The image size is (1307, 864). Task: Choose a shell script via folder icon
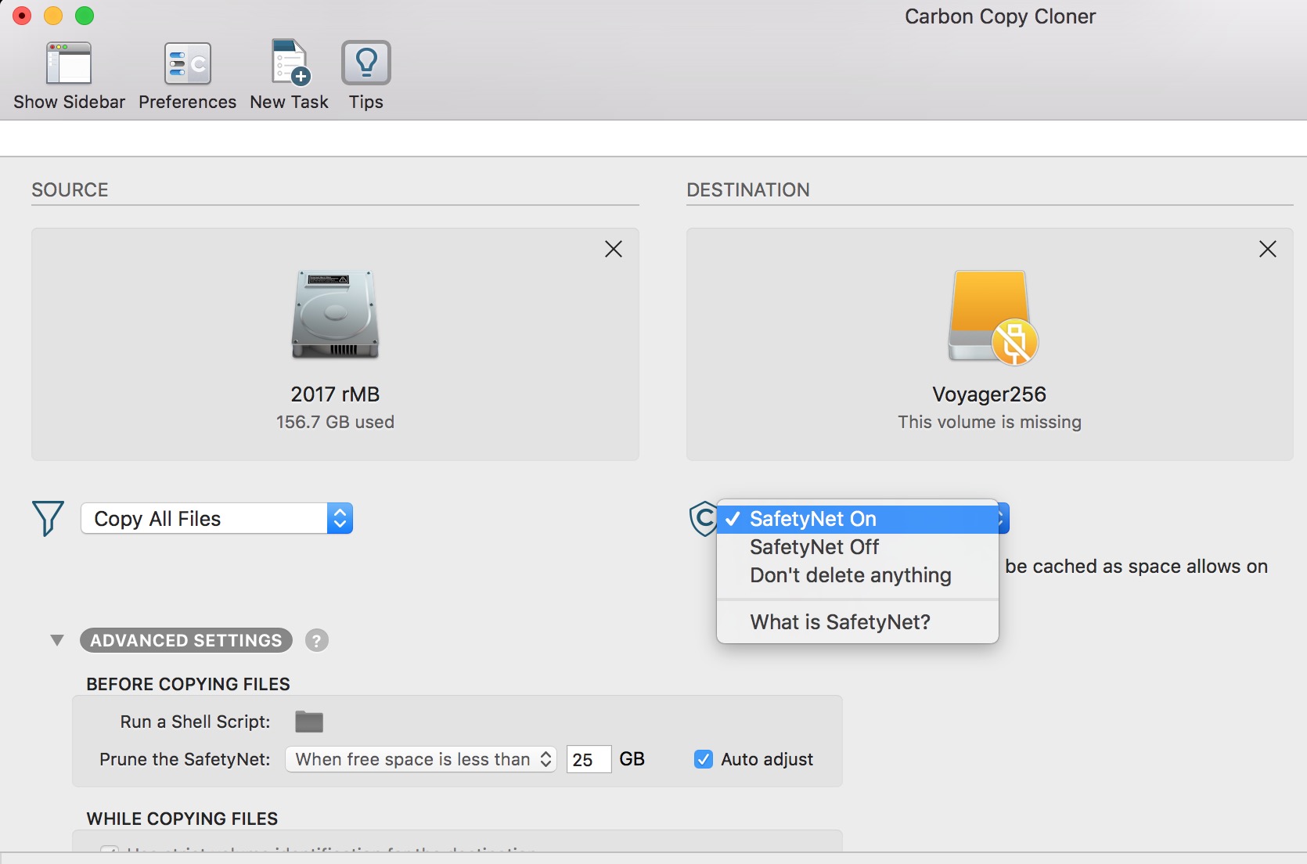[x=309, y=722]
